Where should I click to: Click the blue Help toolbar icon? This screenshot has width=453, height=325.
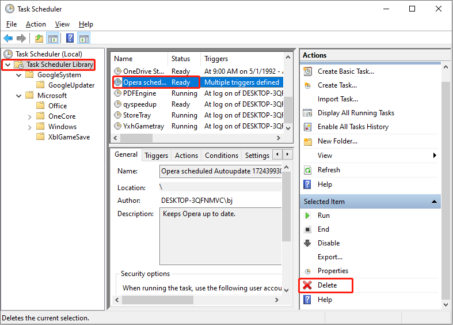(70, 38)
